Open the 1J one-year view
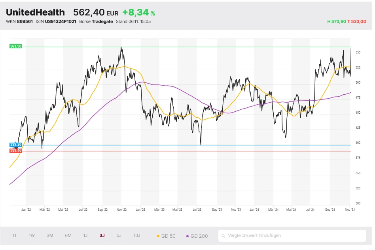The height and width of the screenshot is (250, 375). [x=85, y=235]
